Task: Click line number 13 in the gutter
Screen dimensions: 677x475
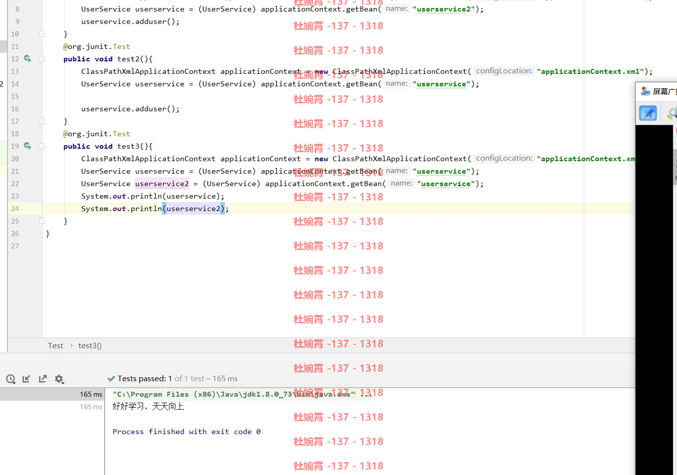Action: pyautogui.click(x=15, y=71)
